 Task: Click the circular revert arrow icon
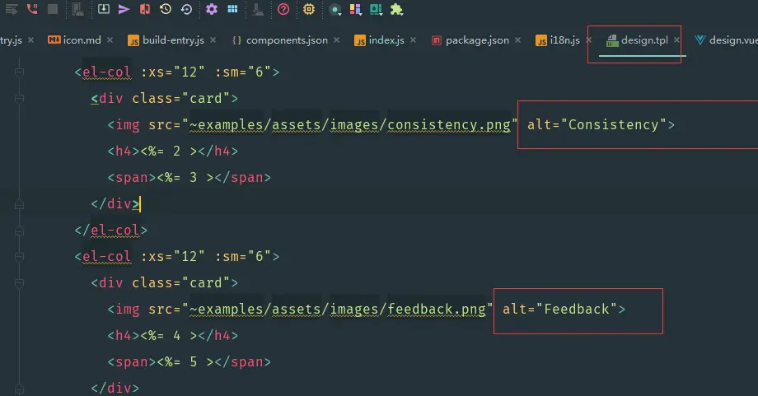(186, 9)
